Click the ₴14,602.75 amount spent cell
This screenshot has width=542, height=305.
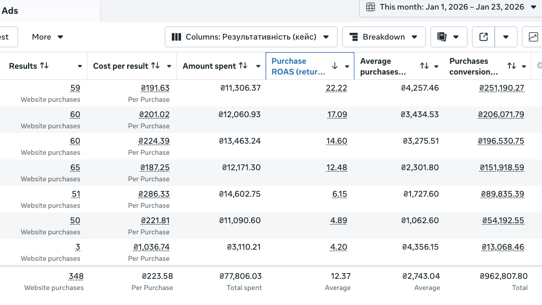pyautogui.click(x=240, y=194)
